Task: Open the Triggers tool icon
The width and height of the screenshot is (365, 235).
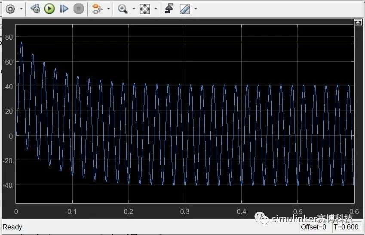Action: (169, 9)
